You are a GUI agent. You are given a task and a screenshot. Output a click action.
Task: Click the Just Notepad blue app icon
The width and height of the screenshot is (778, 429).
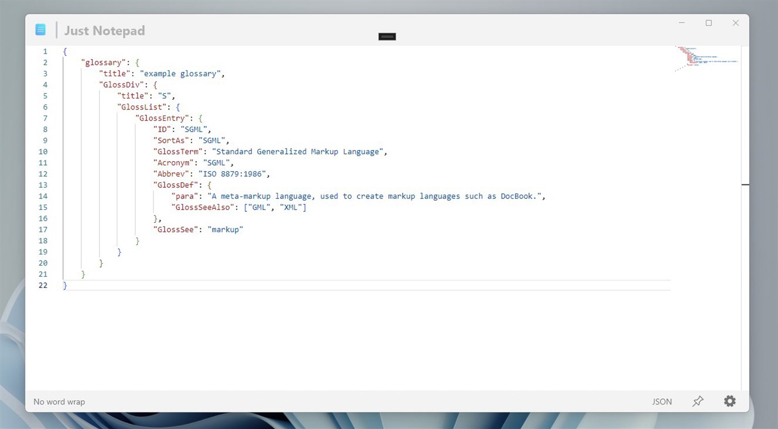point(40,29)
